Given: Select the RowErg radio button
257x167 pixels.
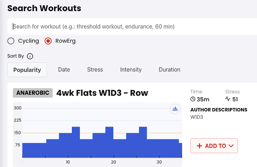Looking at the screenshot, I should point(48,41).
